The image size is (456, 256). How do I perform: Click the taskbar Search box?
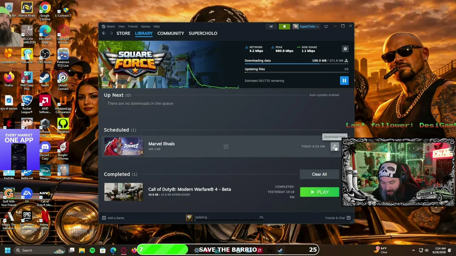point(40,250)
